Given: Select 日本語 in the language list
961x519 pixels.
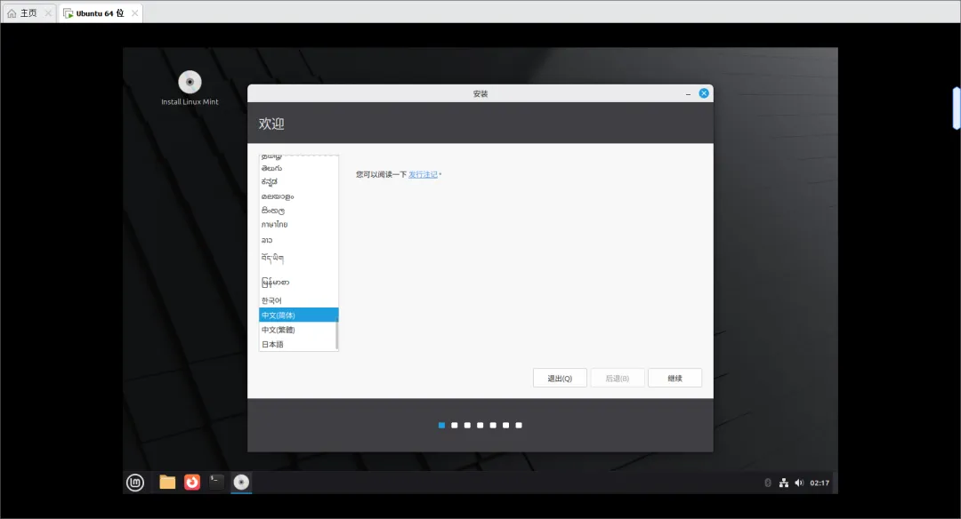Looking at the screenshot, I should point(297,345).
